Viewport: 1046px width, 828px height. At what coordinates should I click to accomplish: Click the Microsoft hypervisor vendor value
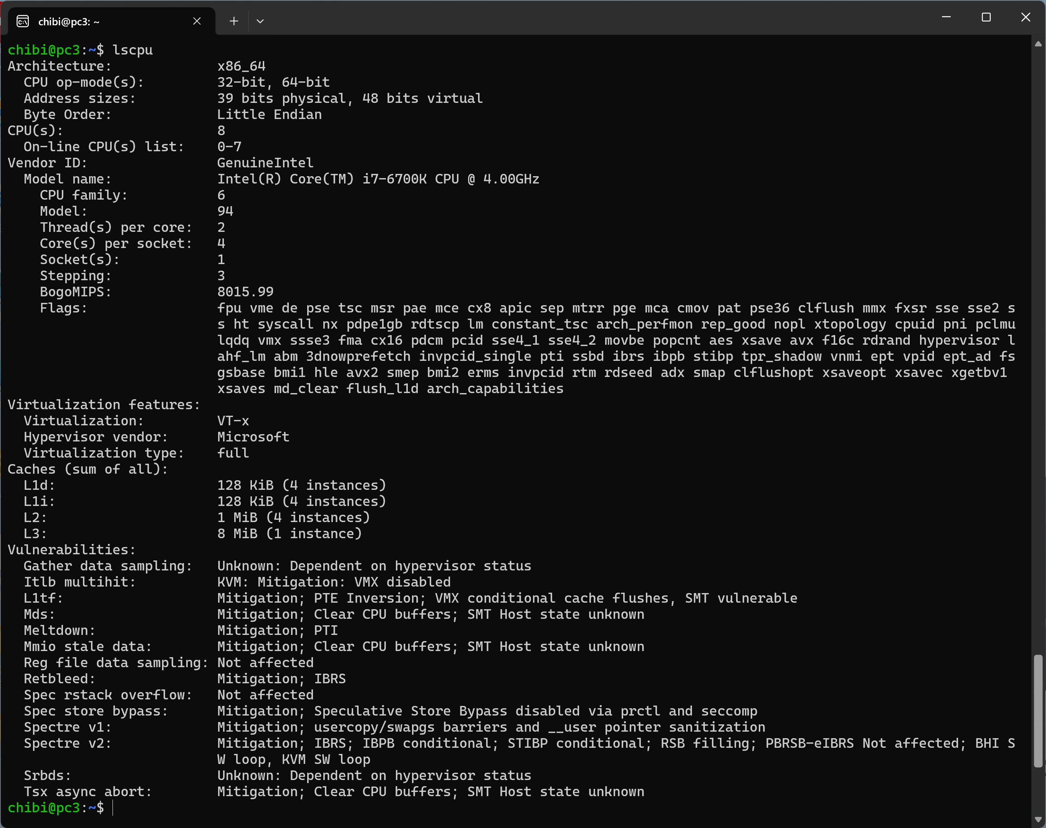coord(253,437)
